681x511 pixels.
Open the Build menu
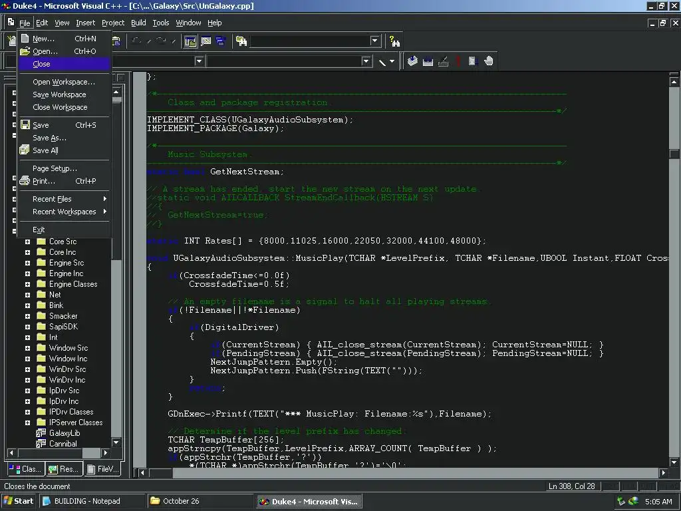pos(138,23)
